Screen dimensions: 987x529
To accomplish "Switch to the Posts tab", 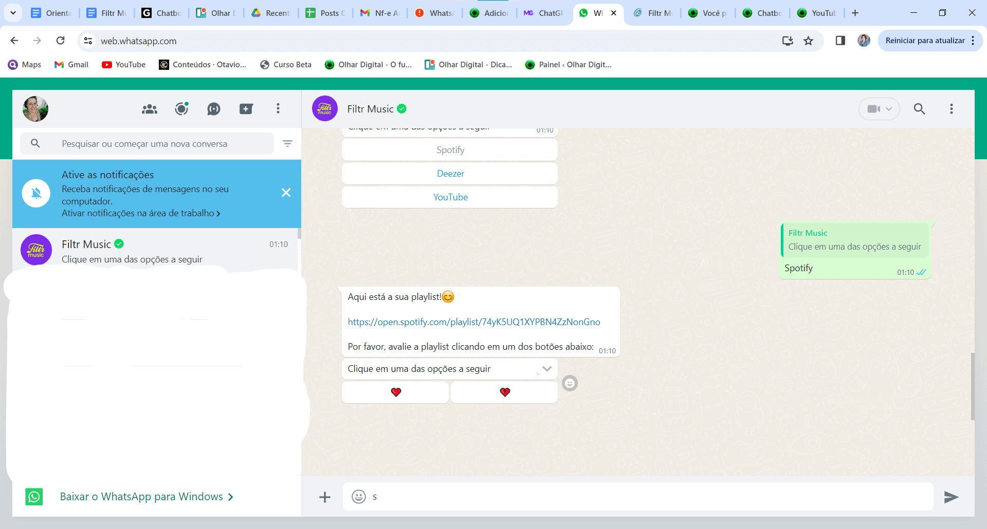I will (x=325, y=13).
